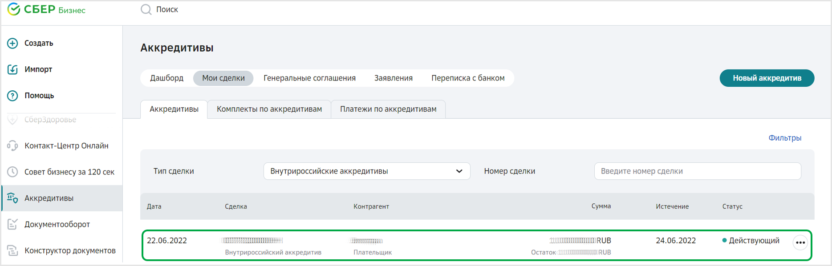Click the Контрагент column header
Image resolution: width=832 pixels, height=266 pixels.
[371, 206]
